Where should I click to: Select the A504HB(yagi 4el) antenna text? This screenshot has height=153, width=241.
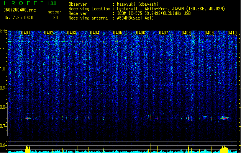(135, 18)
